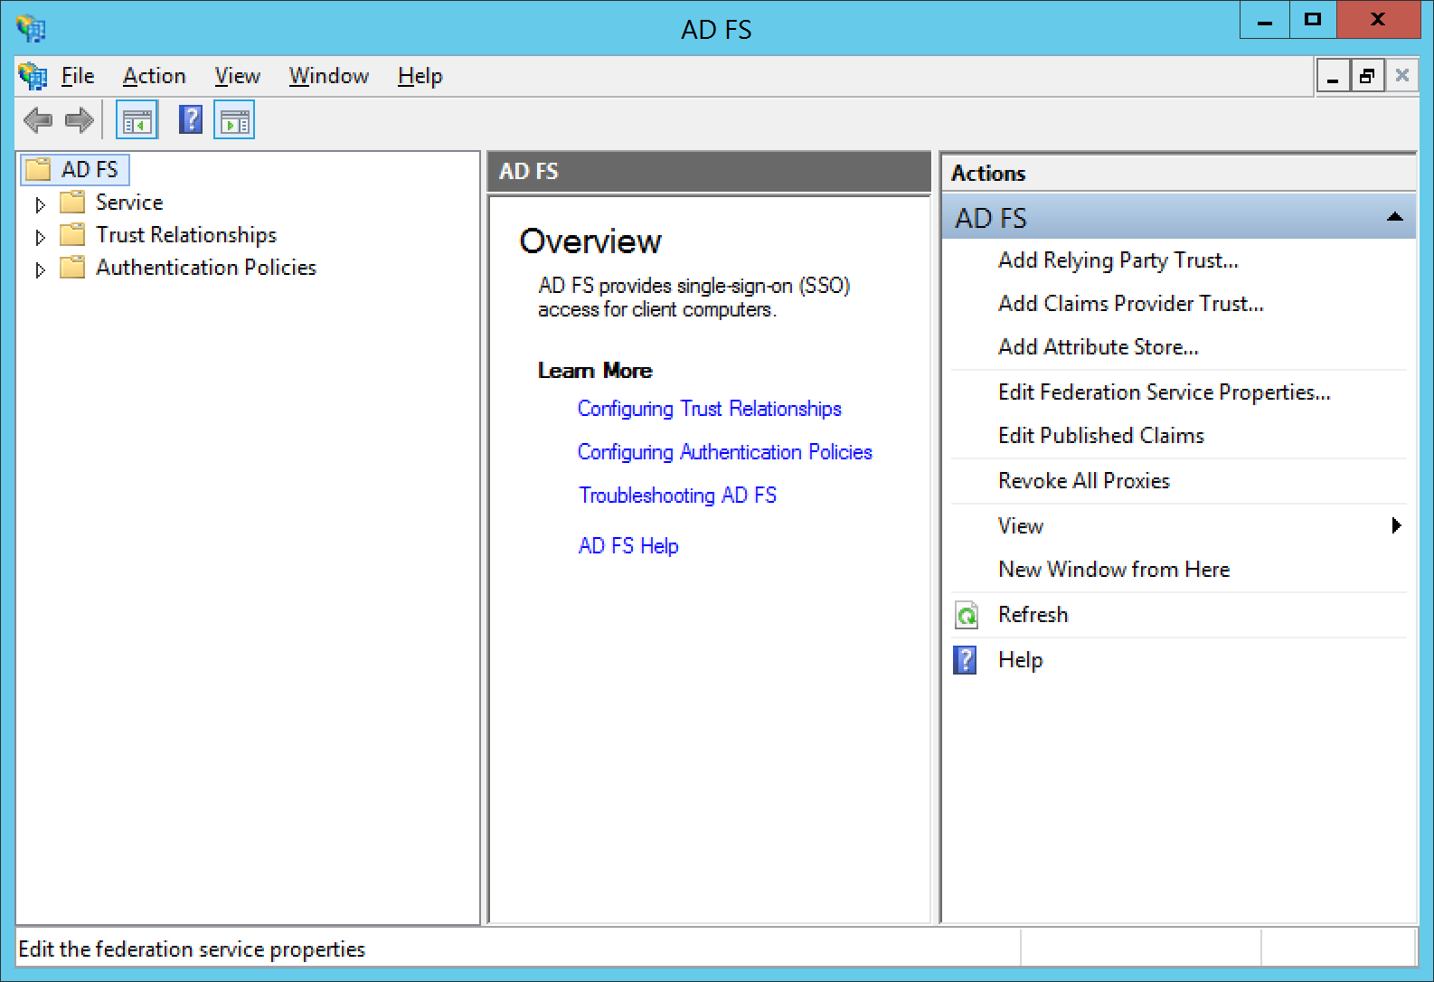1434x982 pixels.
Task: Expand the Authentication Policies node
Action: pyautogui.click(x=40, y=269)
